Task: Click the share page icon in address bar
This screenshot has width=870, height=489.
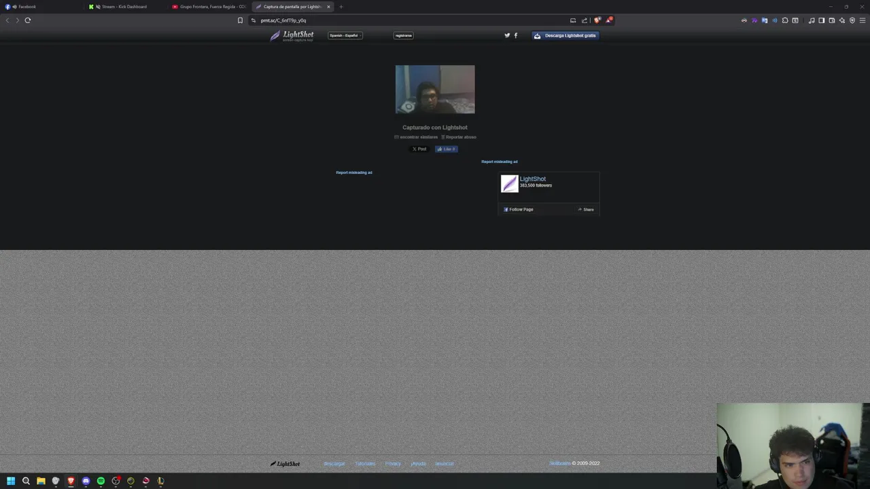Action: click(x=584, y=20)
